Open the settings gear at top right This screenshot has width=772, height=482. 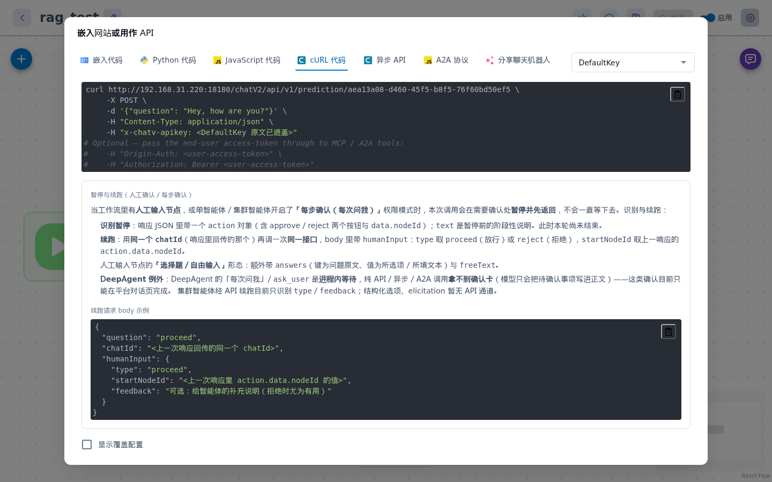click(750, 18)
